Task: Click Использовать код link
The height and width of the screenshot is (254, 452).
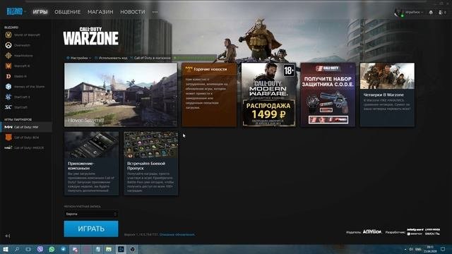Action: point(111,58)
